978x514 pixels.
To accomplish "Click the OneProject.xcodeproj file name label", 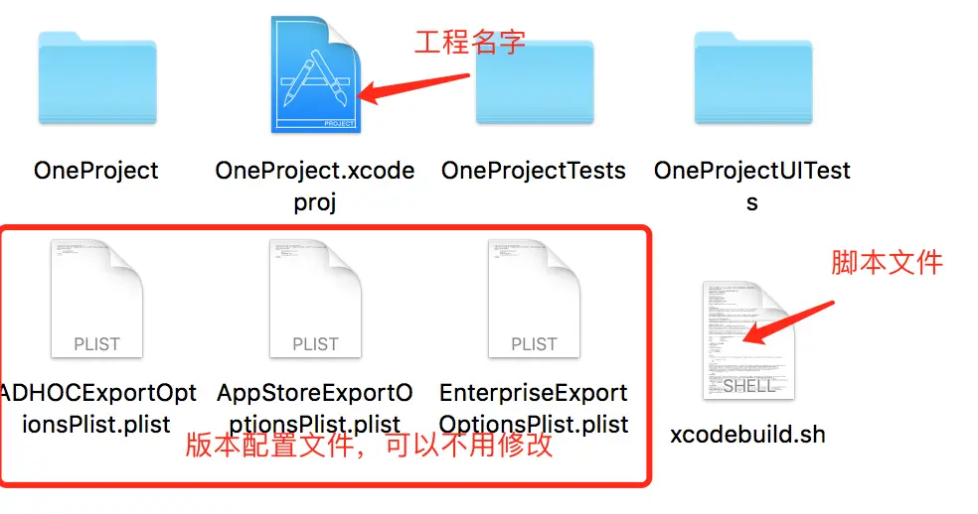I will (315, 186).
